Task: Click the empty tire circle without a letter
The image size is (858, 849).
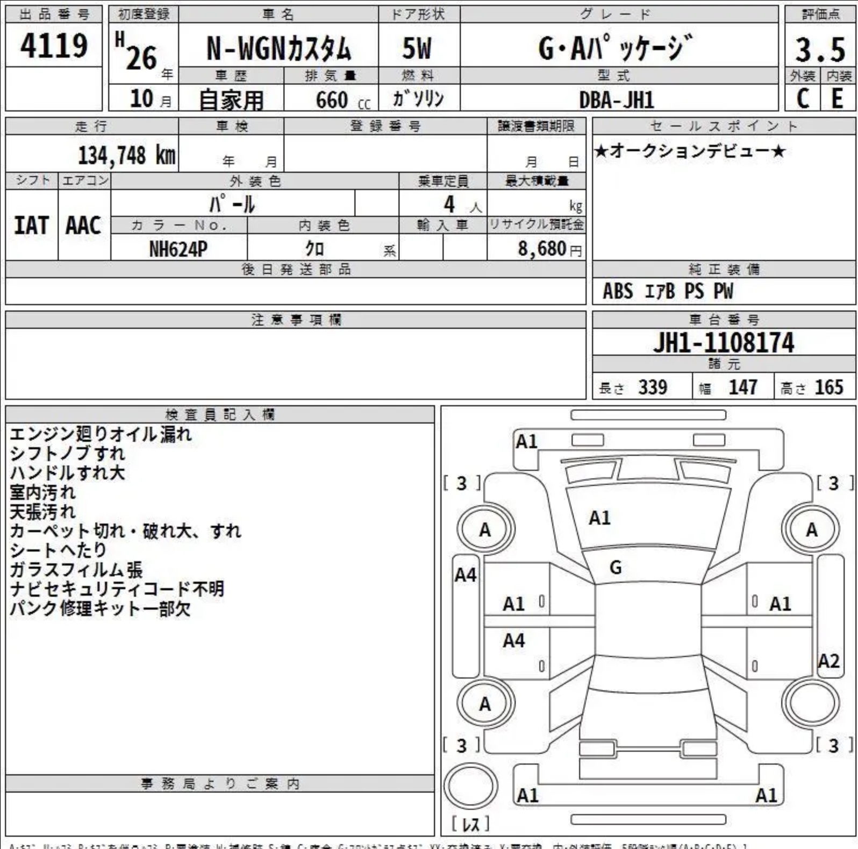Action: pyautogui.click(x=811, y=703)
